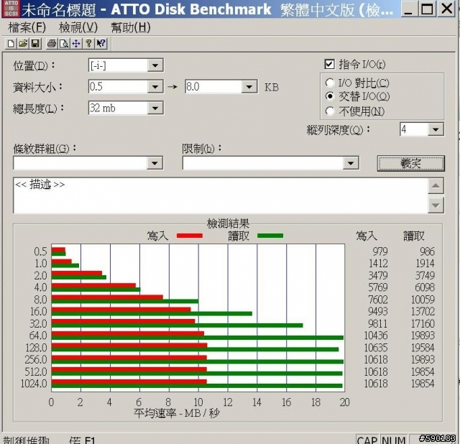Click the ATTO SCSI title bar icon
The height and width of the screenshot is (444, 460).
point(11,8)
